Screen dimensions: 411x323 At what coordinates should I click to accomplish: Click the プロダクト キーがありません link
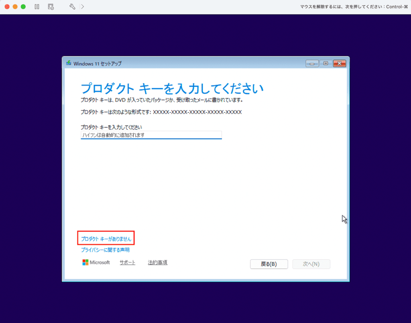pyautogui.click(x=106, y=239)
